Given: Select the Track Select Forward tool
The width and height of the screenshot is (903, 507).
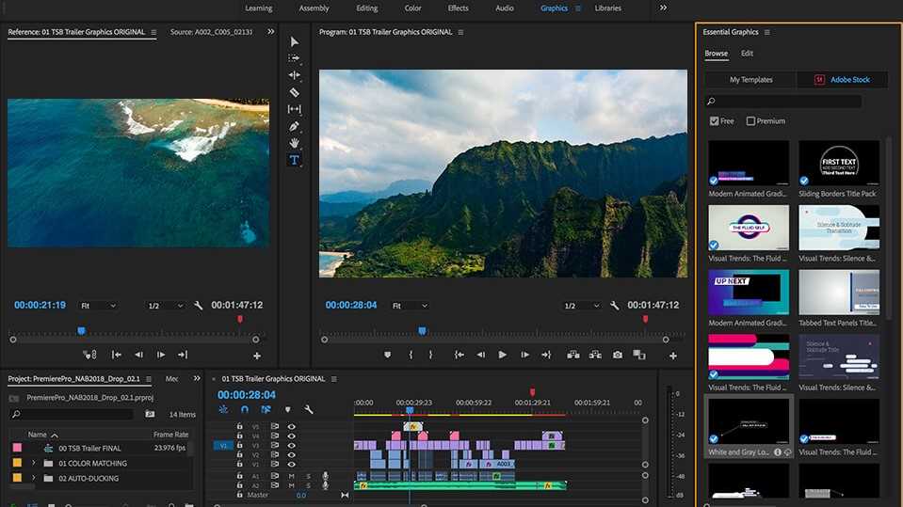Looking at the screenshot, I should click(294, 58).
